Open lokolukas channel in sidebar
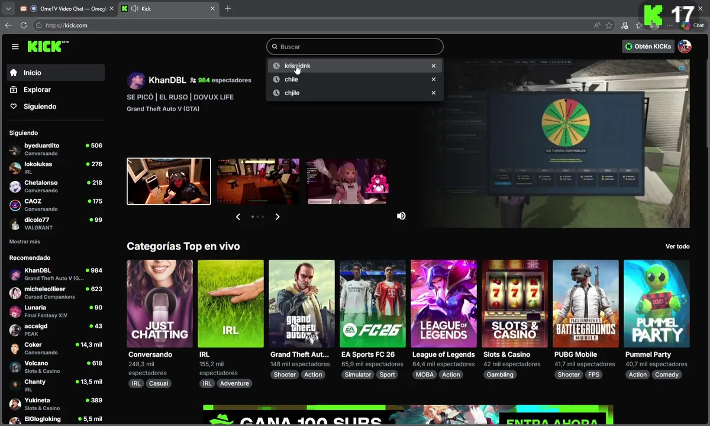The image size is (710, 426). coord(56,167)
